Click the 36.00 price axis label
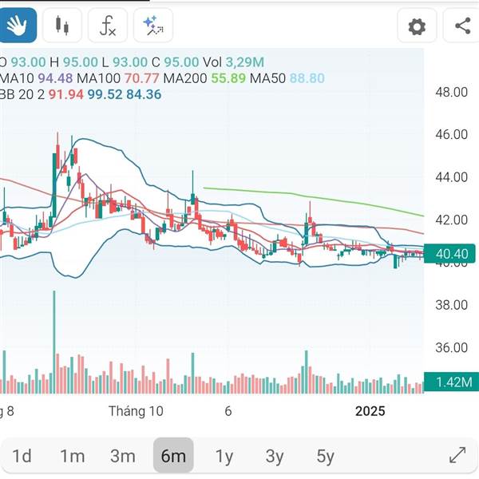 click(x=451, y=347)
